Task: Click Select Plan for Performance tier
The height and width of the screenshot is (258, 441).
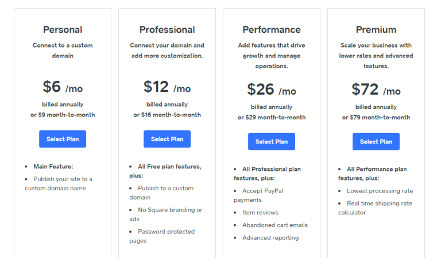Action: coord(272,142)
